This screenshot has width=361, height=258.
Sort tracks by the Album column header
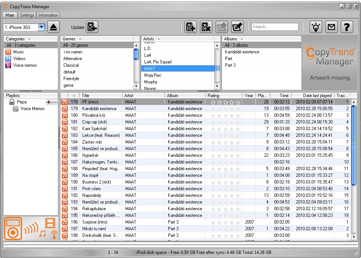185,95
